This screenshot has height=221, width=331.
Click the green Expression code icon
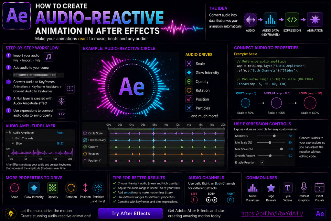[292, 20]
